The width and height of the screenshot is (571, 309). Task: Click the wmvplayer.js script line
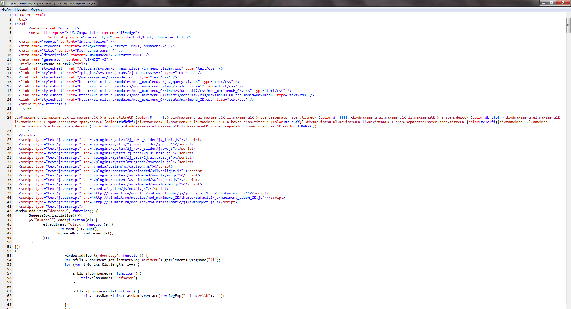coord(109,175)
